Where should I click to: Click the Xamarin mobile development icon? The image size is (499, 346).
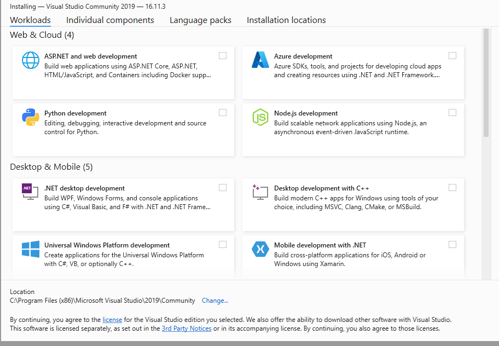(x=260, y=249)
